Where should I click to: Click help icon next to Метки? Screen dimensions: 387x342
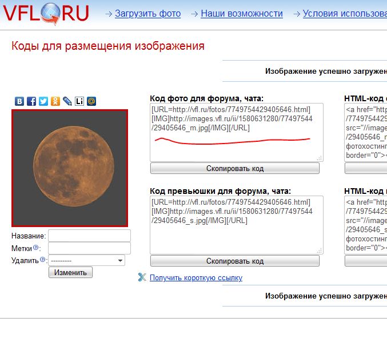pos(35,247)
